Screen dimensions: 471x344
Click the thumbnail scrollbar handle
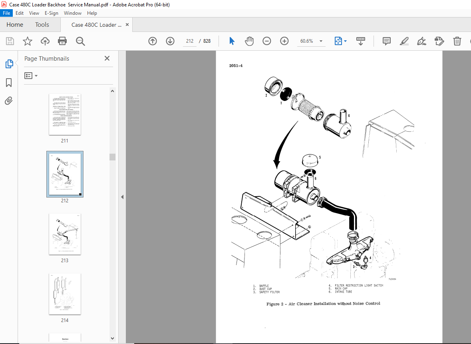(112, 157)
